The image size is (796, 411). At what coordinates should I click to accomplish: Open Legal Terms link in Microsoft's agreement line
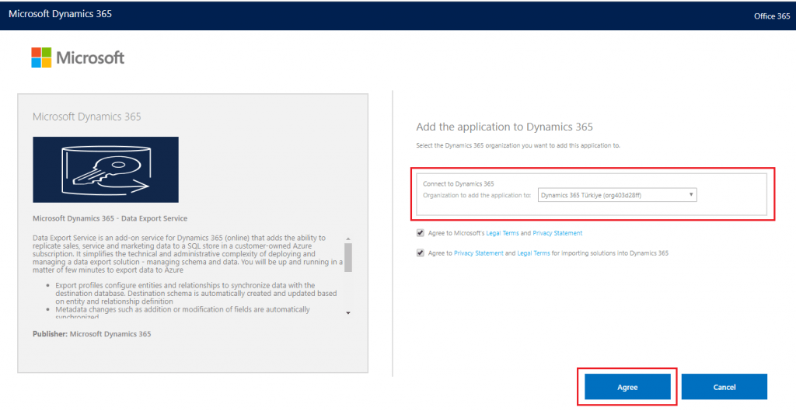point(503,233)
